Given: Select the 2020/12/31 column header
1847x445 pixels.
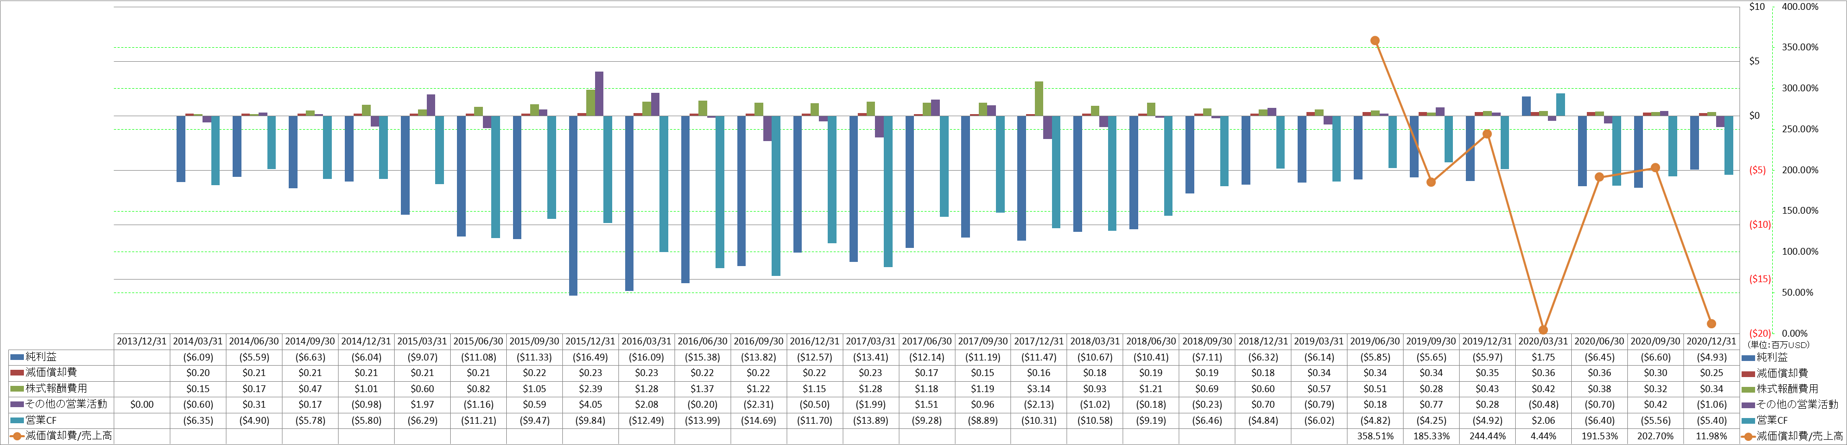Looking at the screenshot, I should [x=1711, y=342].
